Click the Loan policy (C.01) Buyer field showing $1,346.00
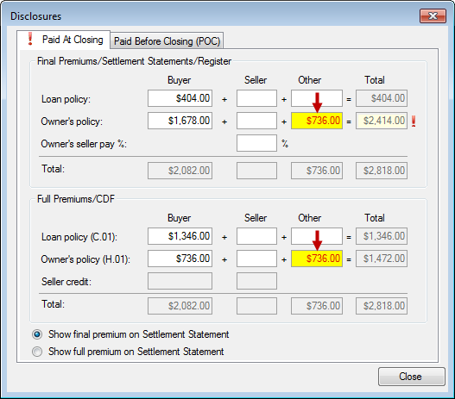455x399 pixels. coord(180,236)
